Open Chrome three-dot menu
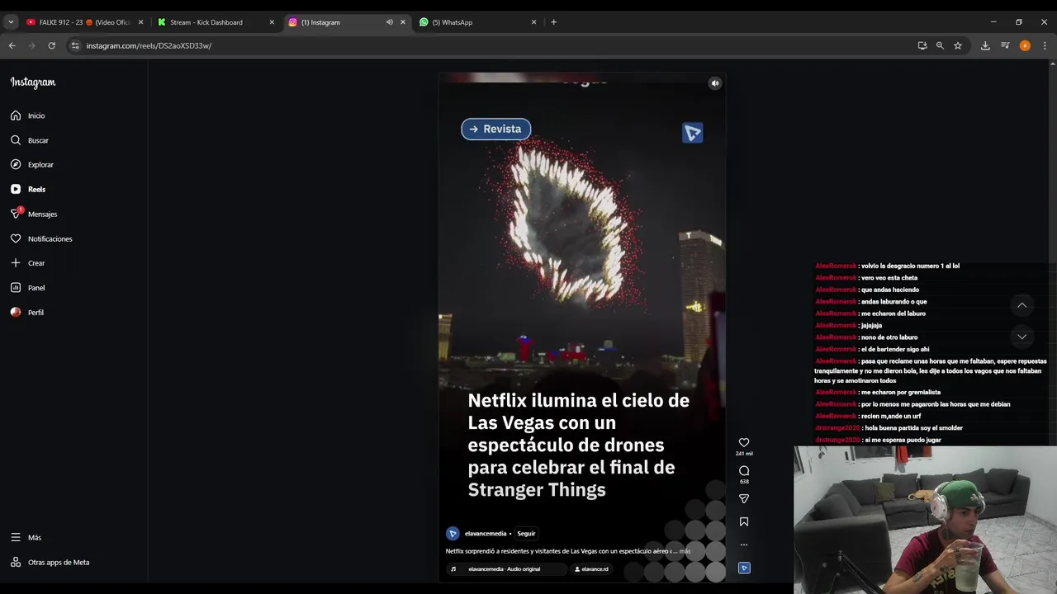The height and width of the screenshot is (594, 1057). (1045, 45)
